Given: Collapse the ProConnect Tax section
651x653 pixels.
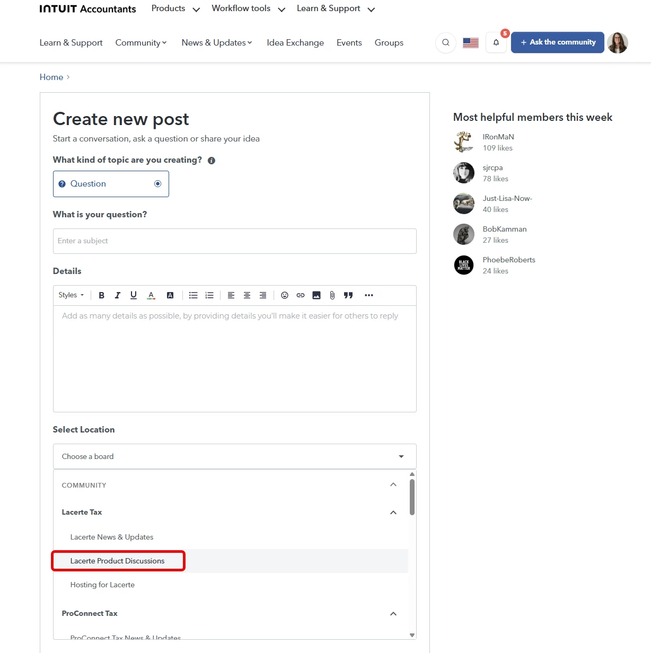Looking at the screenshot, I should pos(393,613).
